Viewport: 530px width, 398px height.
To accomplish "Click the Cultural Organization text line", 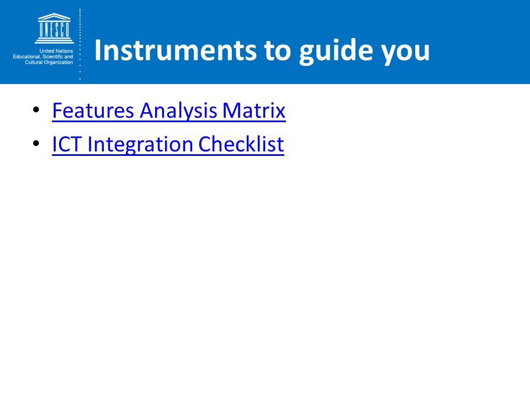I will (49, 62).
